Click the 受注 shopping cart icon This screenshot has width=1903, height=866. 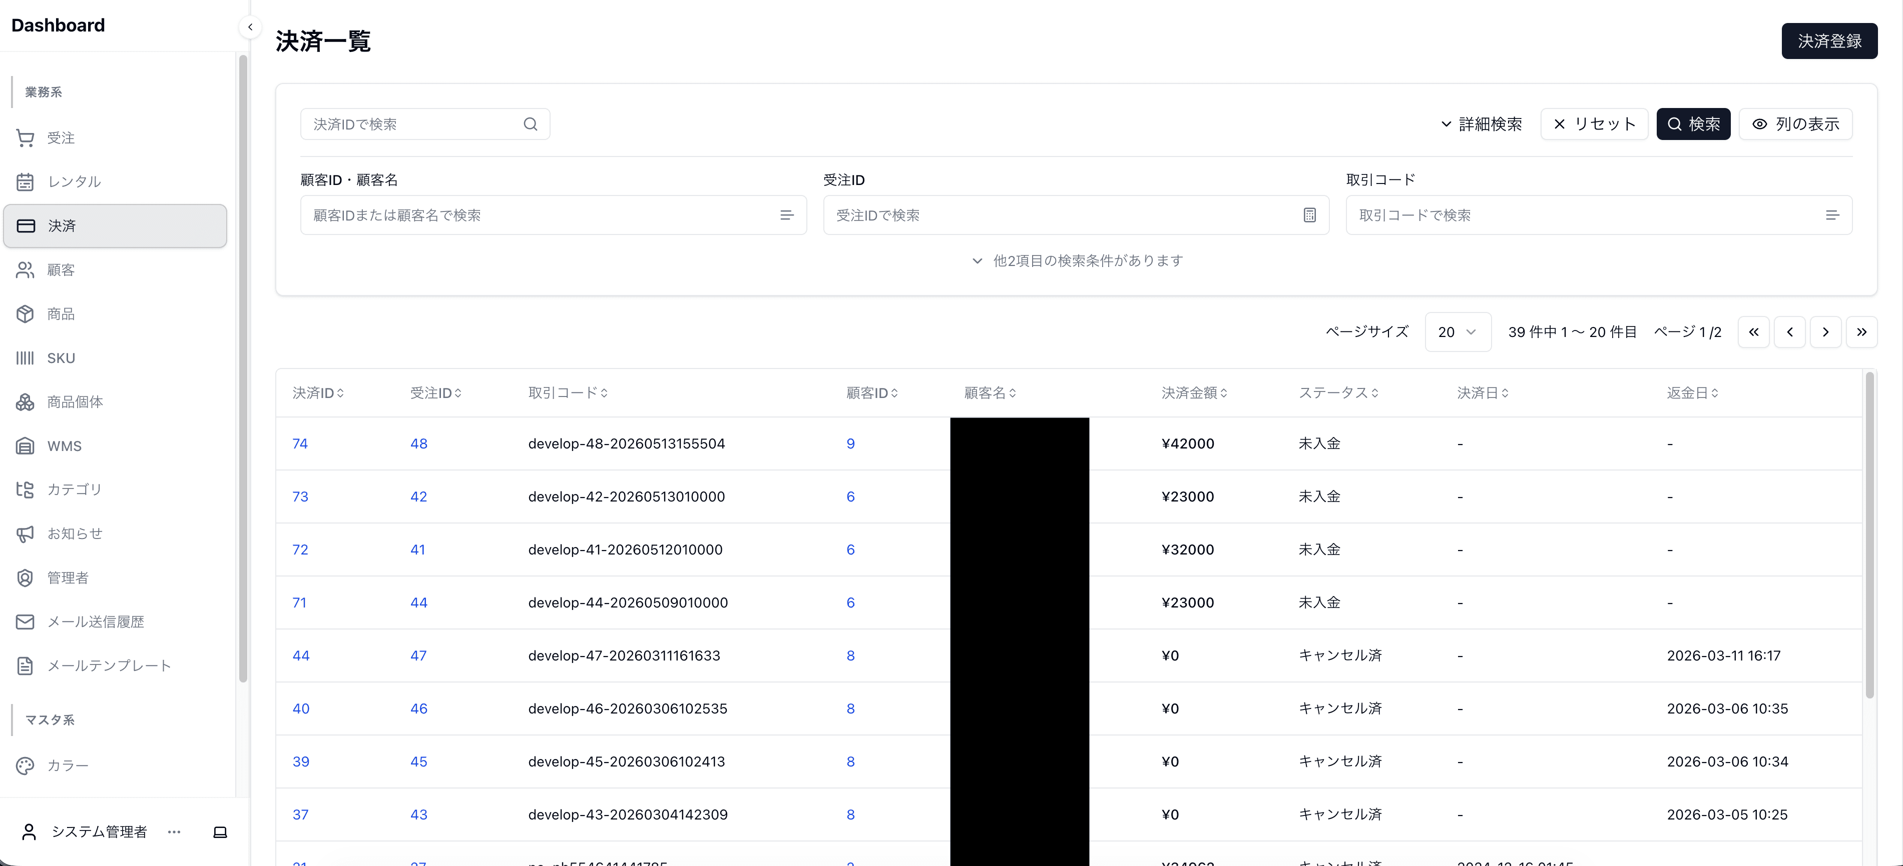[x=25, y=138]
